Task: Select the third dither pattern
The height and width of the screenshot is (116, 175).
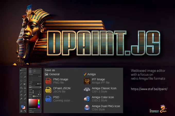Action: [37, 96]
